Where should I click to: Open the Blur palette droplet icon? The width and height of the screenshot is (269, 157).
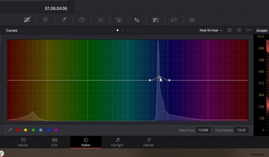(x=137, y=20)
